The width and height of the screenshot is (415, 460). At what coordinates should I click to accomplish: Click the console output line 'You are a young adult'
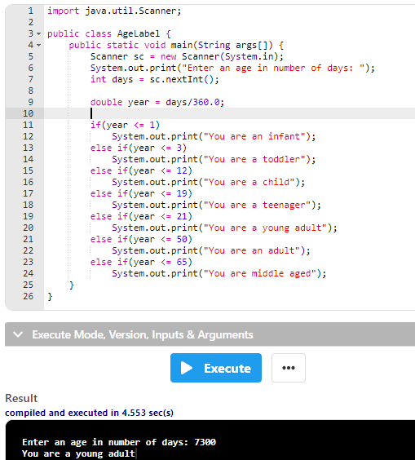[78, 453]
